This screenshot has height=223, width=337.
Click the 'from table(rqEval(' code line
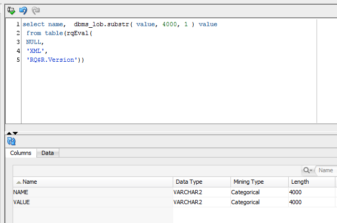tap(59, 33)
